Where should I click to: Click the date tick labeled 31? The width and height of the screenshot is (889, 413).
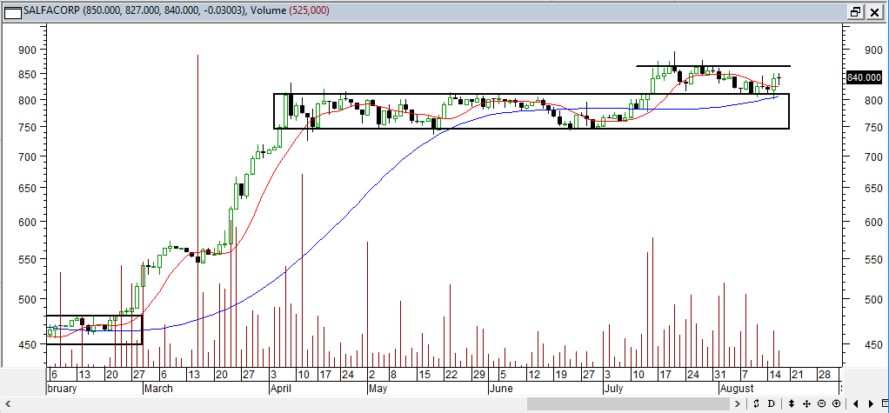720,375
